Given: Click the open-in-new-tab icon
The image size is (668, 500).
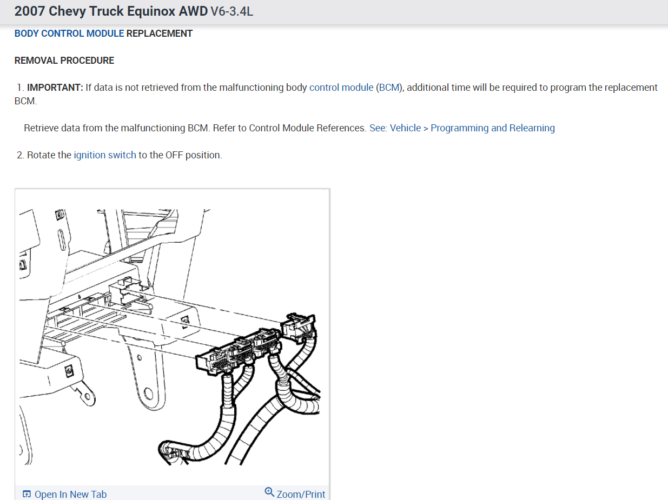Looking at the screenshot, I should [x=27, y=494].
